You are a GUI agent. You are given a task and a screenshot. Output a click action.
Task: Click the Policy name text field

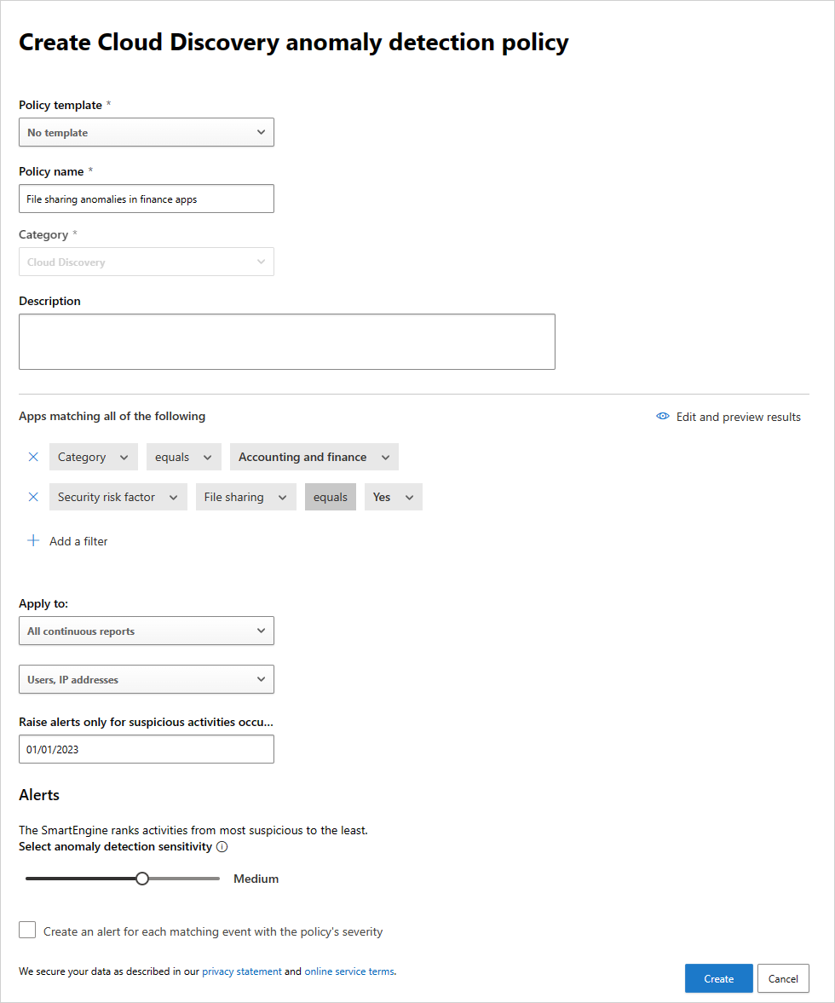[147, 199]
